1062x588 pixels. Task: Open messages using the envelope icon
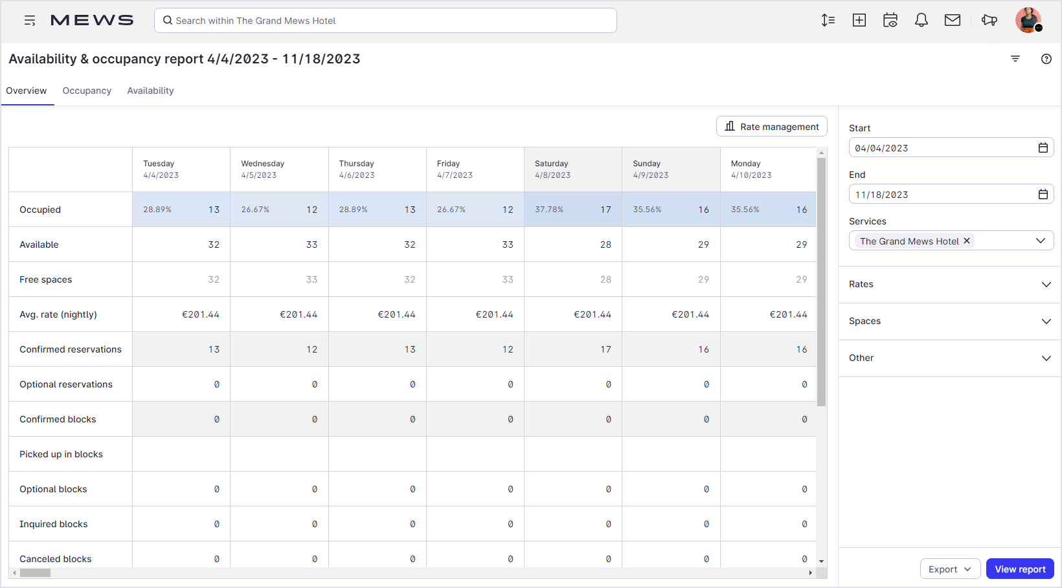click(953, 20)
